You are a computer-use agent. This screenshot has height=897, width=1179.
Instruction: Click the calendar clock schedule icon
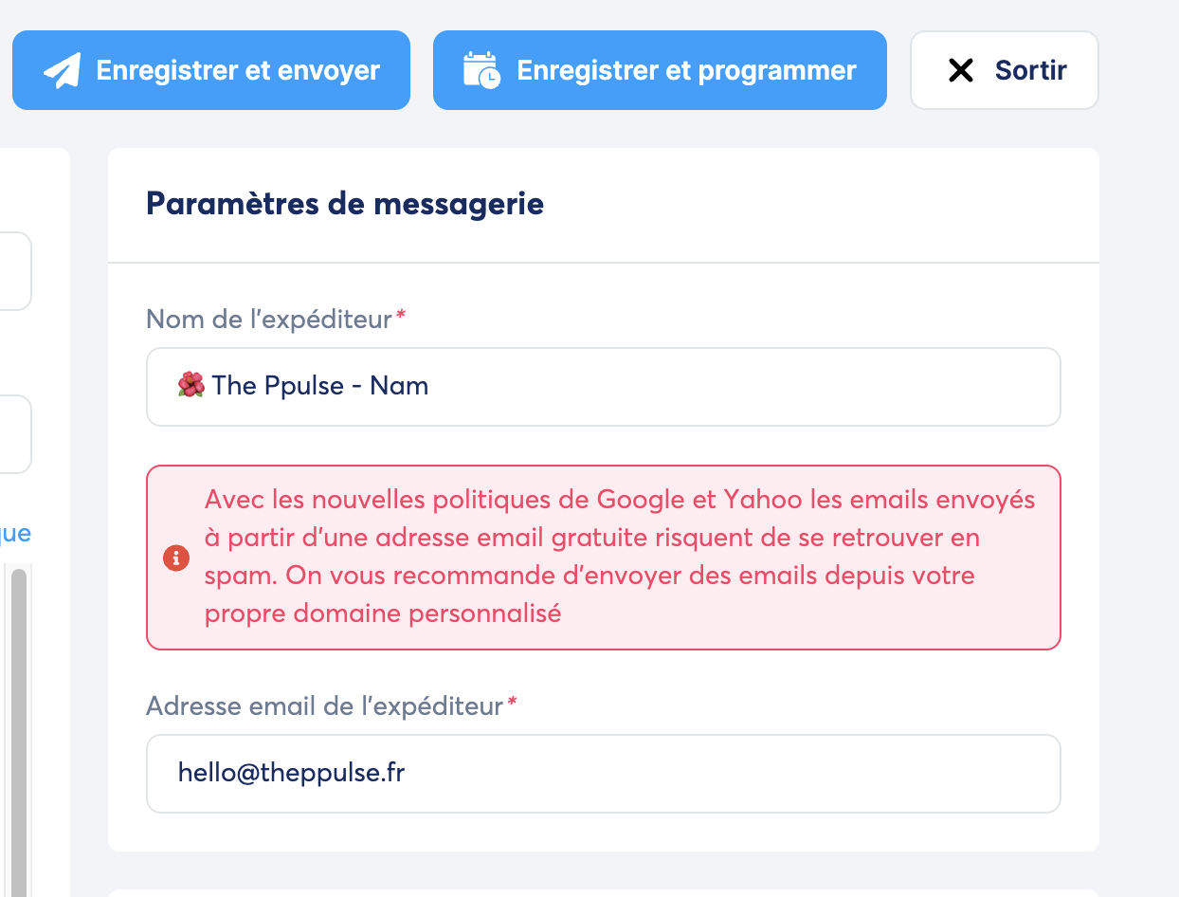(481, 71)
